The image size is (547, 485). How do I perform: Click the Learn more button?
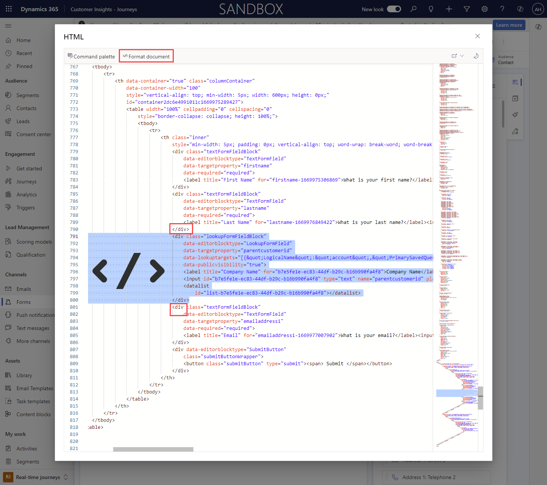pos(509,25)
